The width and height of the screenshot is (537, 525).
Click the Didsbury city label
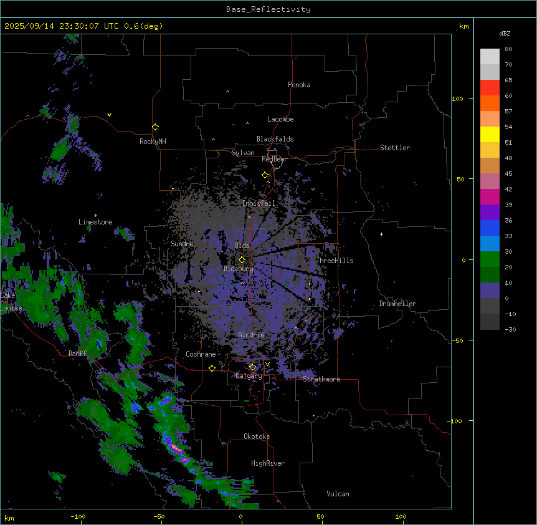point(239,269)
